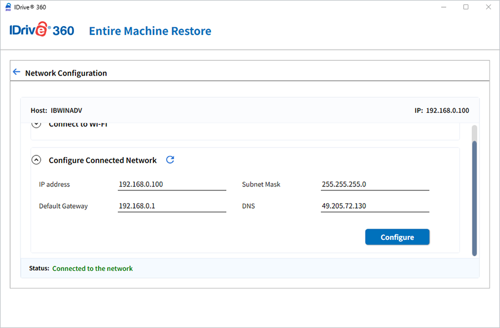
Task: Maximize the IDrive 360 window
Action: [466, 7]
